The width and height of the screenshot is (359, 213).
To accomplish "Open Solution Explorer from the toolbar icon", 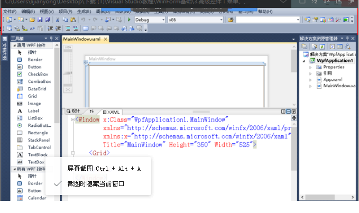I will click(308, 20).
